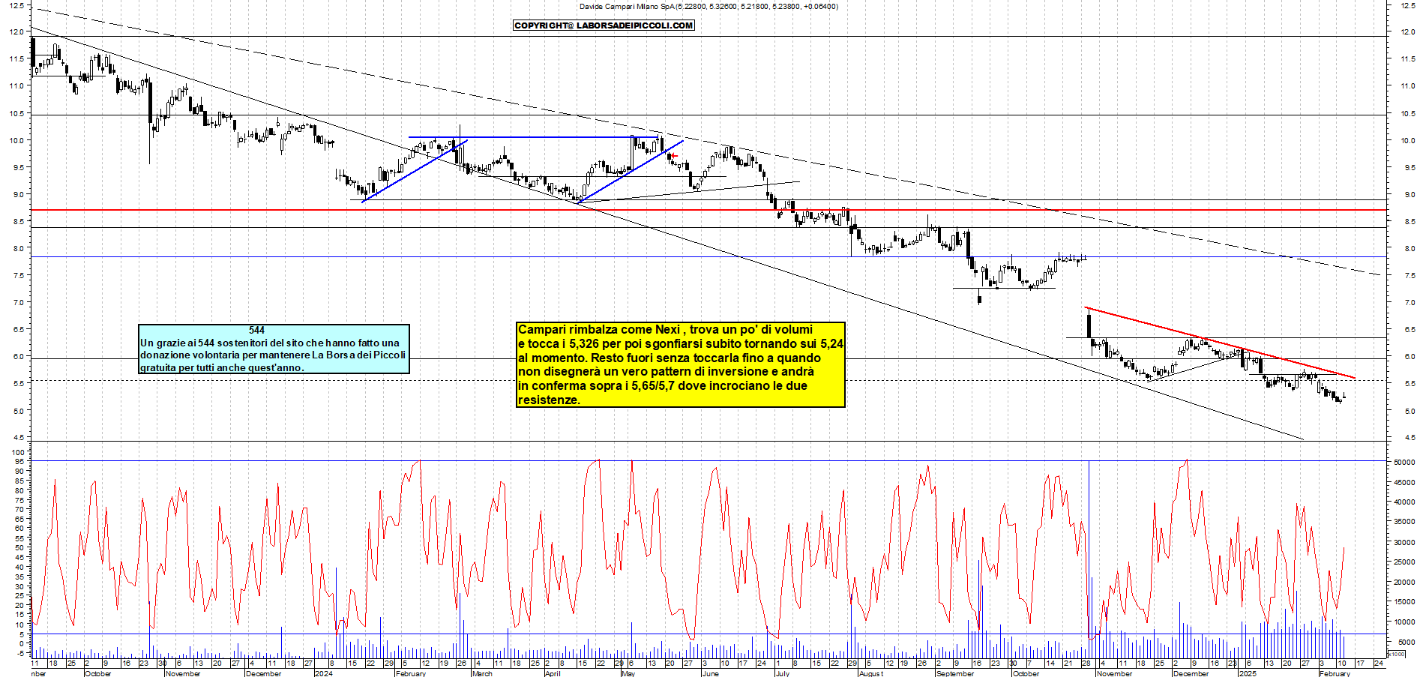The width and height of the screenshot is (1417, 677).
Task: Click the 2025 year label on time axis
Action: point(1248,673)
